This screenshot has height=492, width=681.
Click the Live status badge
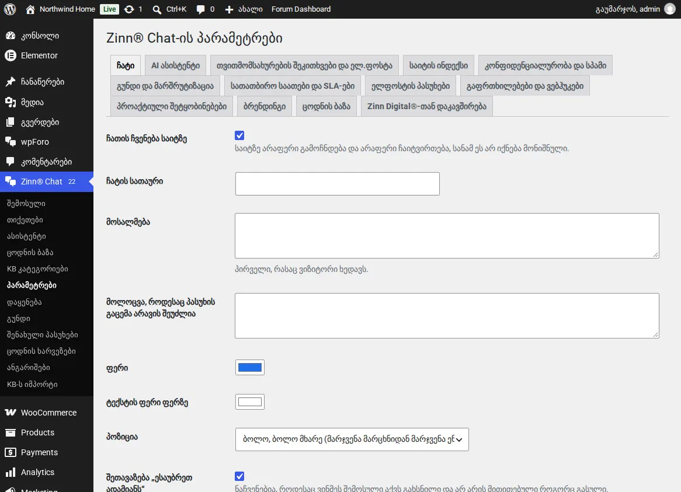[109, 9]
